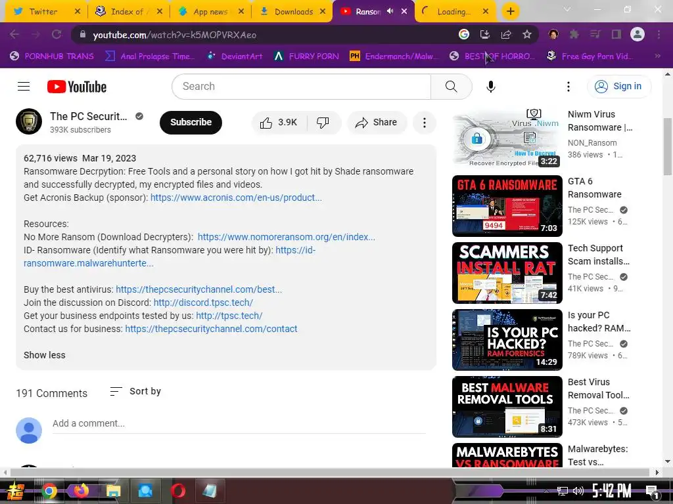Launch Firefox from the taskbar

[81, 491]
